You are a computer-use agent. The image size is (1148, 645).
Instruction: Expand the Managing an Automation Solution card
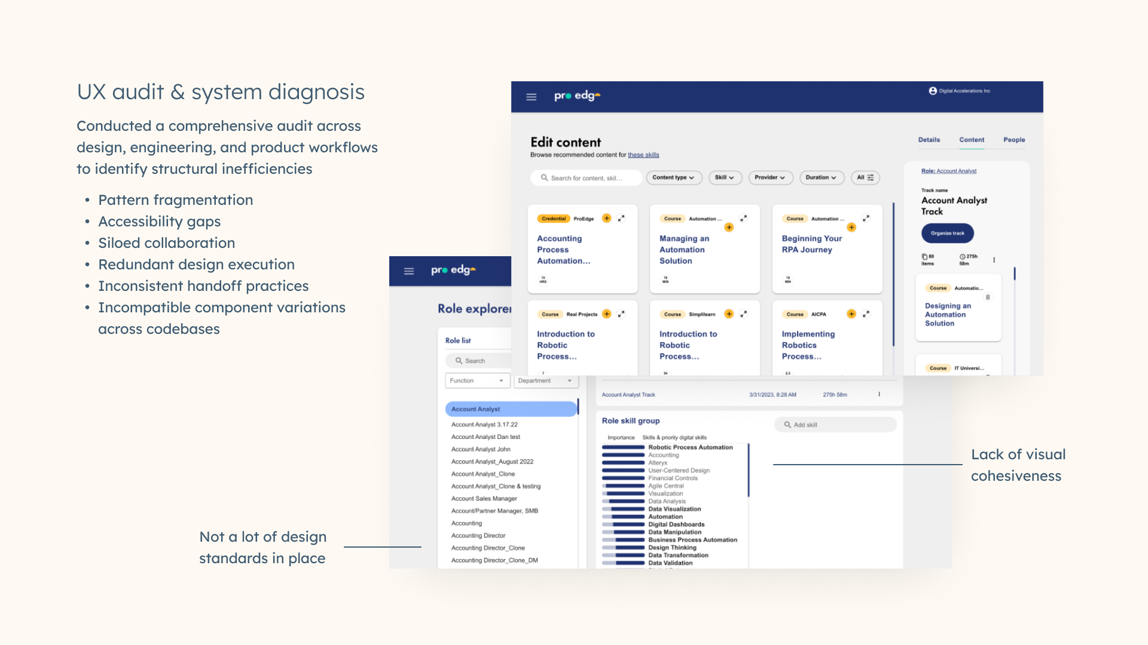coord(743,219)
